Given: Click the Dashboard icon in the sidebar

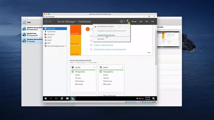Looking at the screenshot, I should click(x=45, y=29).
